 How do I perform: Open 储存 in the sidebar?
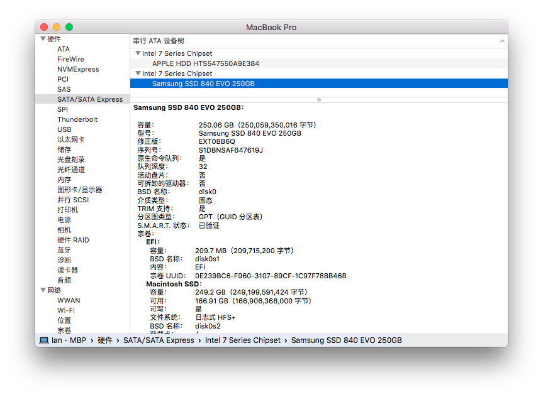64,150
